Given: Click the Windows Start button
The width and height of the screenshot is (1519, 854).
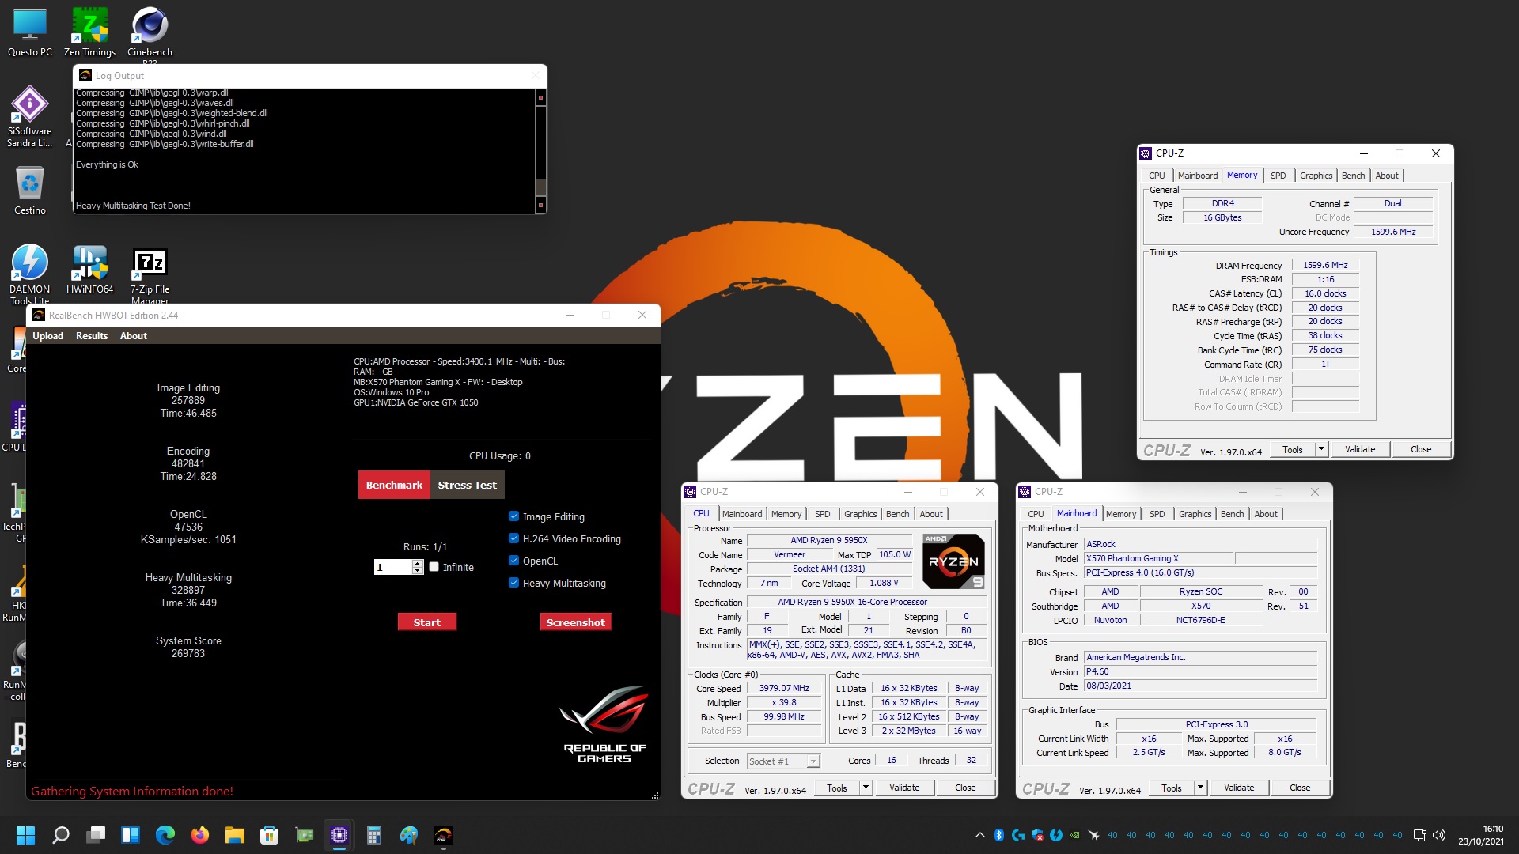Looking at the screenshot, I should tap(25, 835).
